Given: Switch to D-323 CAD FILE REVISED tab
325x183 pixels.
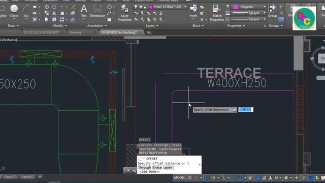Looking at the screenshot, I should [x=42, y=33].
